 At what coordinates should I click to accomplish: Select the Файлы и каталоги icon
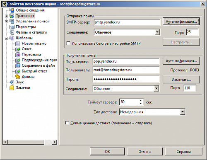[12, 32]
